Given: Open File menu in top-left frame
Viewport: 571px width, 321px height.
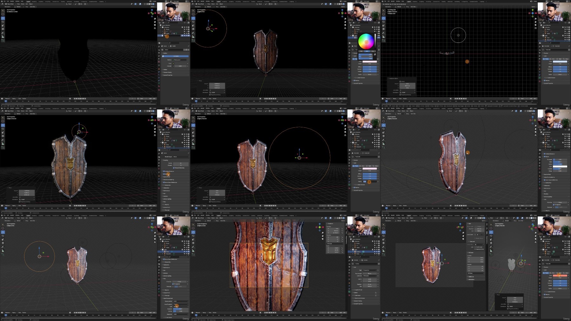Looking at the screenshot, I should [x=4, y=1].
